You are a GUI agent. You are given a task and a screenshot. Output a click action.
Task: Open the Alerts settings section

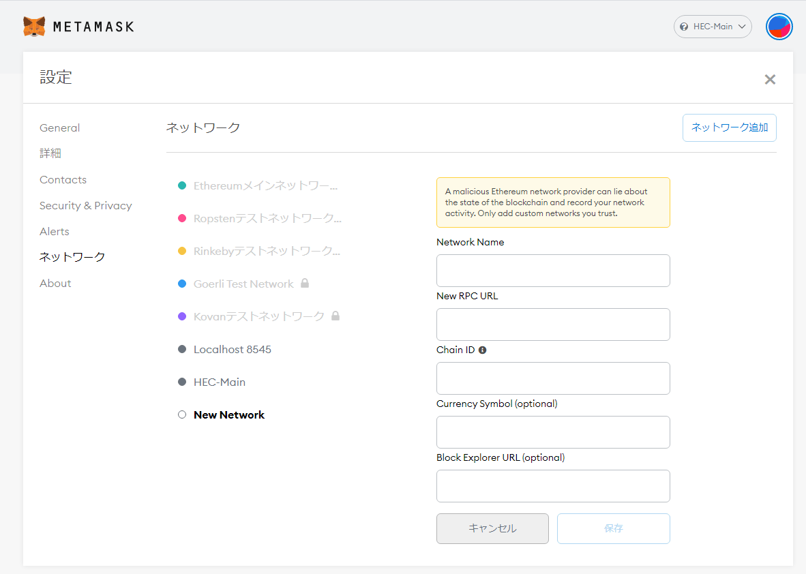tap(54, 231)
